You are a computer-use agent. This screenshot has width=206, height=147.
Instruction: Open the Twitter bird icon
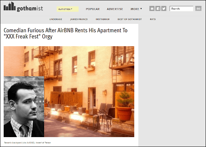[164, 9]
